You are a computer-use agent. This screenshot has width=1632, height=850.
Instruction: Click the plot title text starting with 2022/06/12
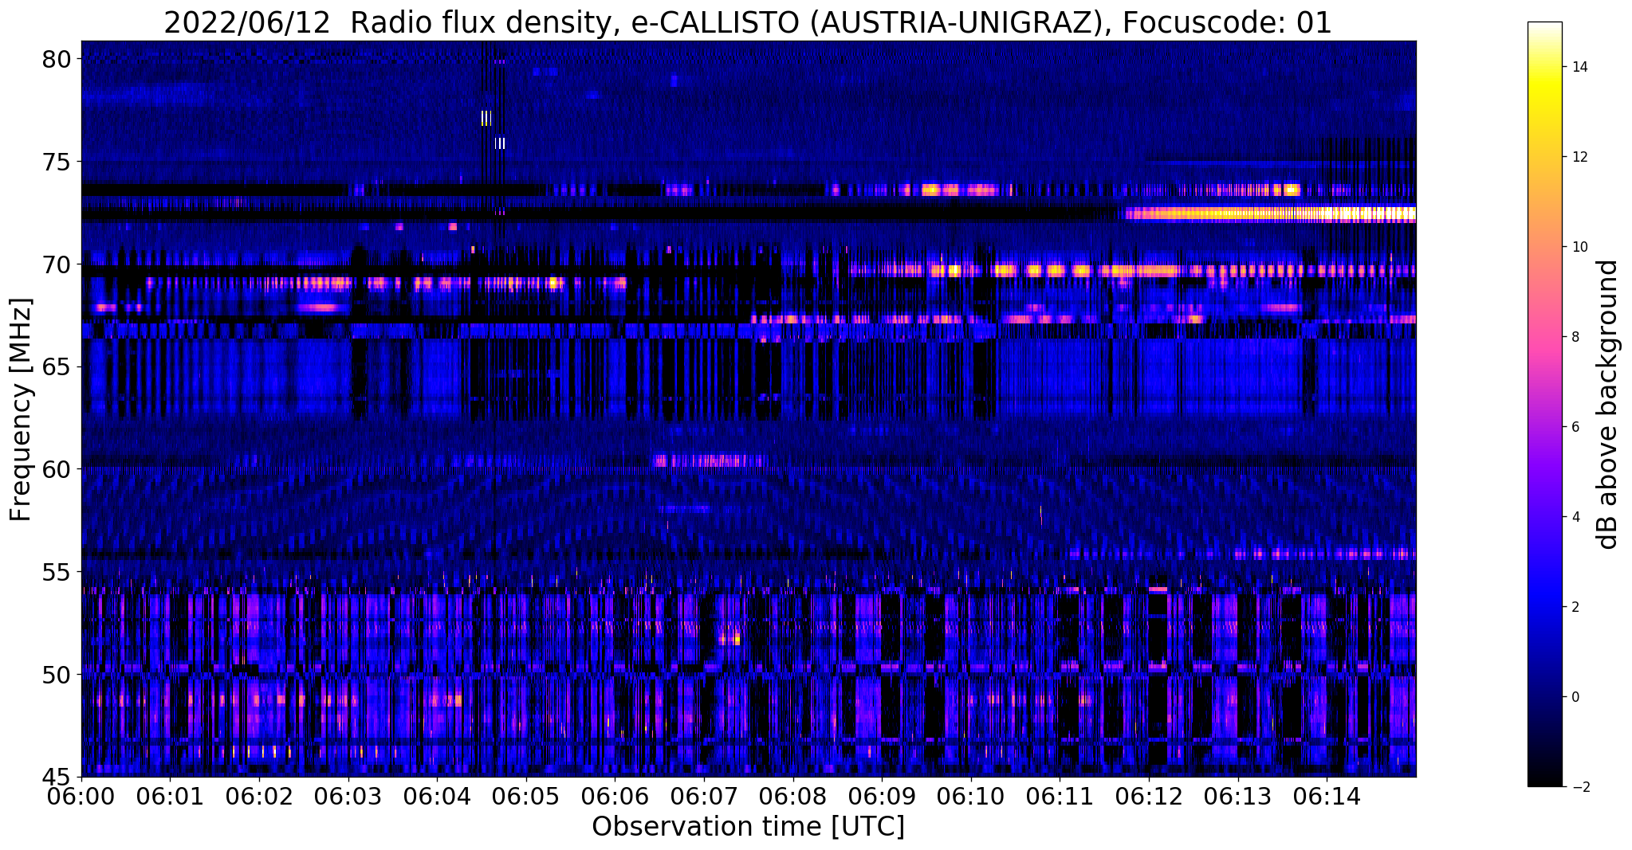coord(748,22)
